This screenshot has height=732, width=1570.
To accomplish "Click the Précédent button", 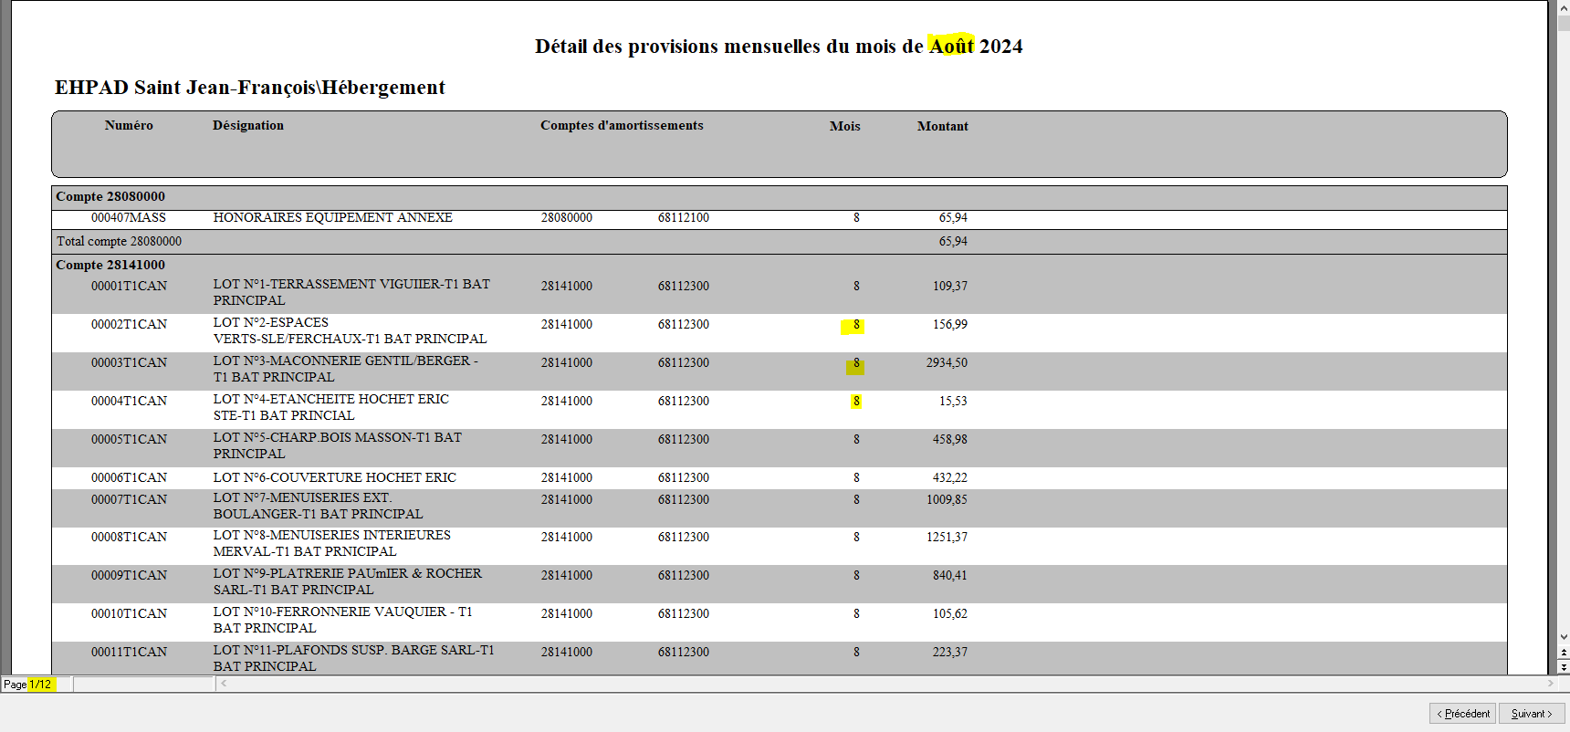I will point(1462,714).
